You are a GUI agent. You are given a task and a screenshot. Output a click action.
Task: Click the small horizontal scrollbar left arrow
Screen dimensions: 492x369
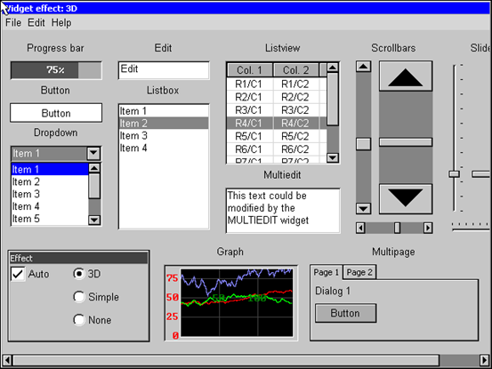tap(360, 228)
